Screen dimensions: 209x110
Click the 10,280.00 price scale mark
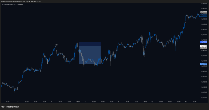[204, 97]
